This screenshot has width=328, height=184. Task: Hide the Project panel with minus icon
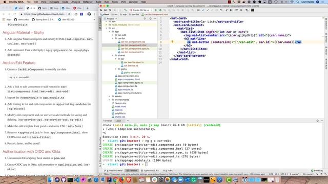tap(155, 19)
